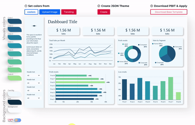195x125 pixels.
Task: Toggle the Light theme switch
Action: click(x=18, y=120)
